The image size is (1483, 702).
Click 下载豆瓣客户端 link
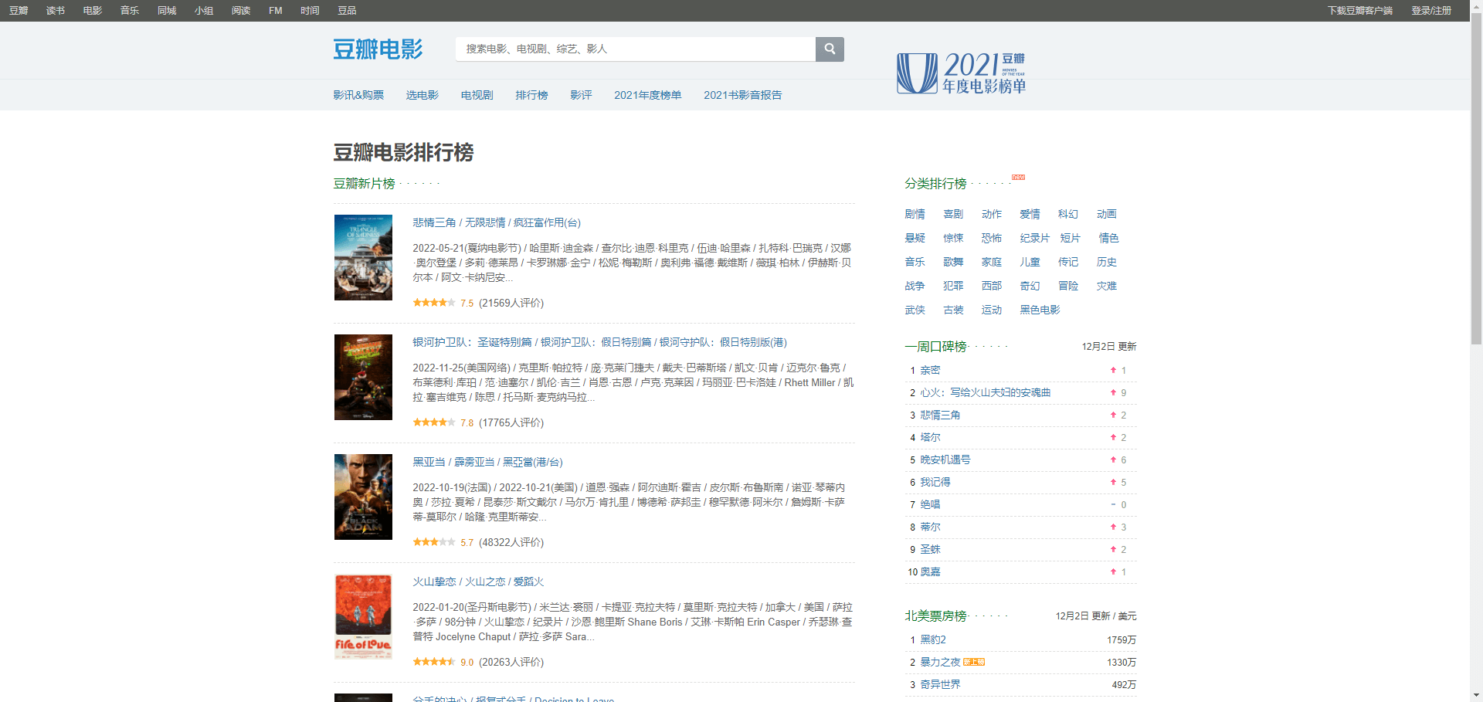coord(1359,11)
